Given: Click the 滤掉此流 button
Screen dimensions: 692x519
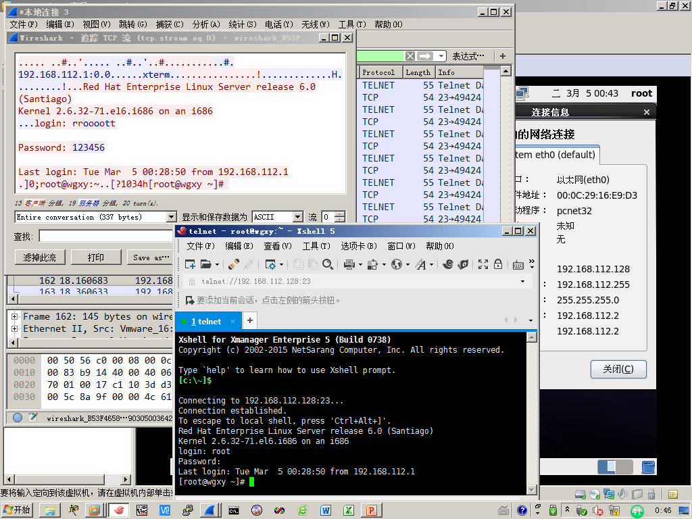Looking at the screenshot, I should click(x=39, y=257).
